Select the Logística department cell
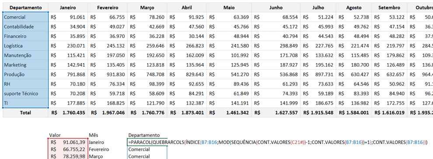Image resolution: width=433 pixels, height=159 pixels. tap(26, 46)
